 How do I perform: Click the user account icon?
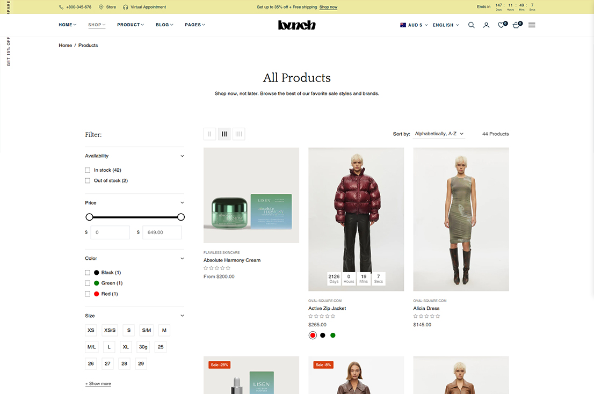click(x=486, y=25)
